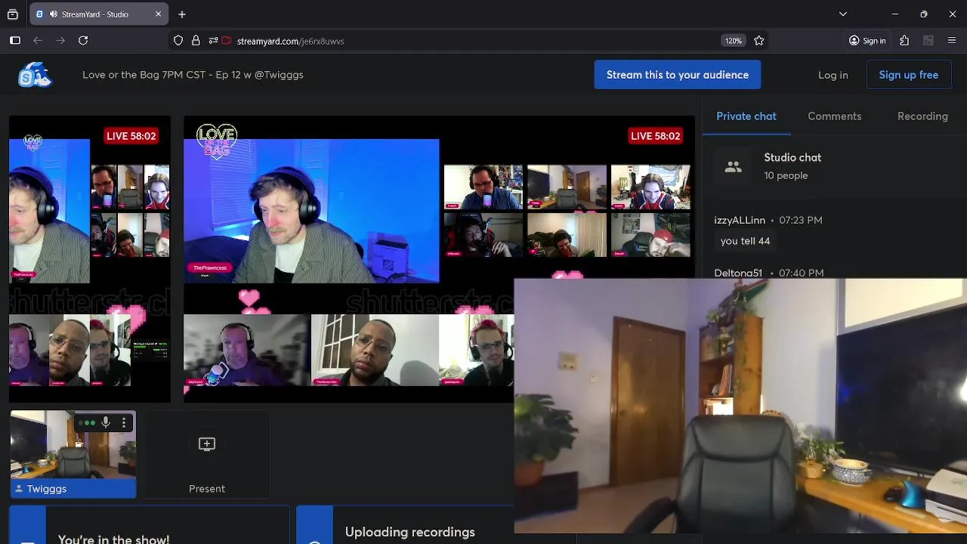
Task: Toggle the browser sidebar icon
Action: tap(15, 41)
